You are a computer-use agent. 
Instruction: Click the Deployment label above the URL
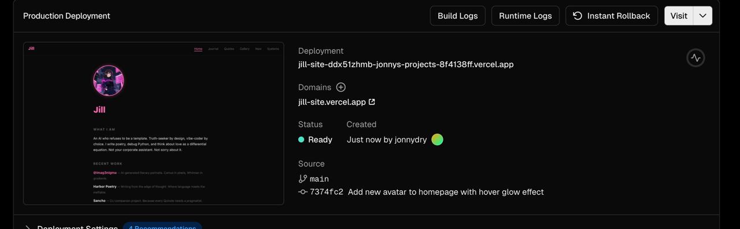(x=321, y=51)
